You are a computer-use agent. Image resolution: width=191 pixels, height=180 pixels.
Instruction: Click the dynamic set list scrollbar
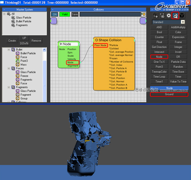pyautogui.click(x=44, y=75)
